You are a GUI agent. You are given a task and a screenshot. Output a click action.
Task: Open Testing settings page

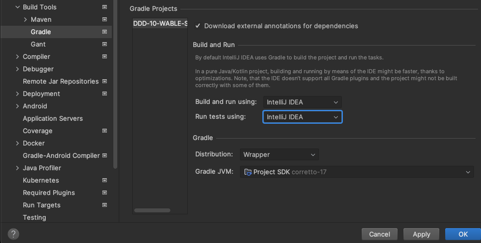pyautogui.click(x=34, y=217)
